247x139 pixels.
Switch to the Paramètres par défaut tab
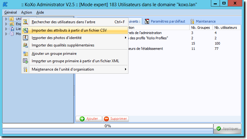click(x=165, y=21)
